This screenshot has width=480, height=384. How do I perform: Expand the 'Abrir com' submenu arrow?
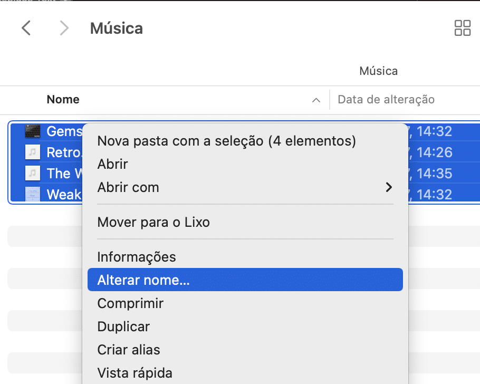tap(389, 187)
